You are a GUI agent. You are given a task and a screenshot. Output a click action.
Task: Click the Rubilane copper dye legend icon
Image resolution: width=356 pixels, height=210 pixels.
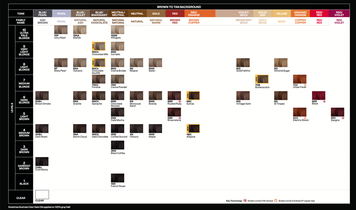pos(276,201)
